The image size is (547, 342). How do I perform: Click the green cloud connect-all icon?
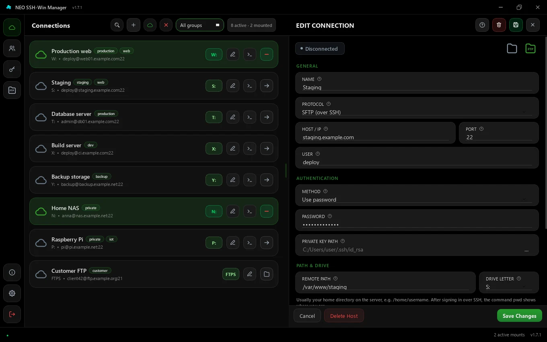(150, 25)
